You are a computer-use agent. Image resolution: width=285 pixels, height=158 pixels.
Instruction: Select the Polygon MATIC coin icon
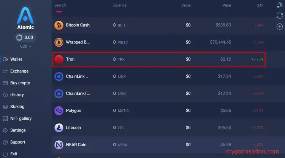coord(59,111)
